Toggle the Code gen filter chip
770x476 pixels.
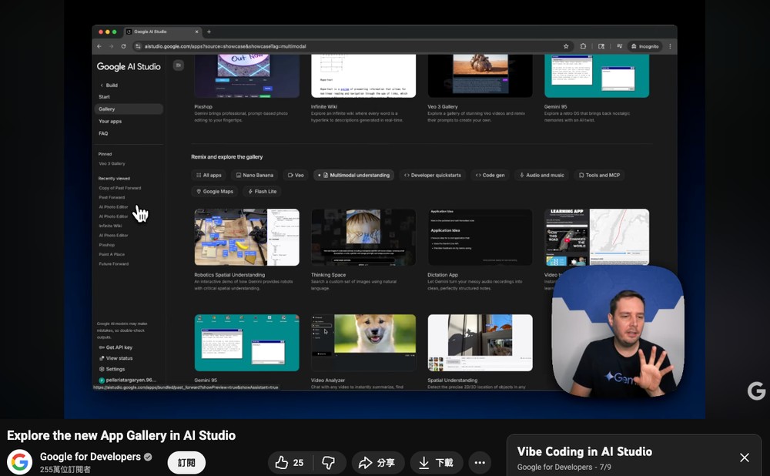point(490,175)
